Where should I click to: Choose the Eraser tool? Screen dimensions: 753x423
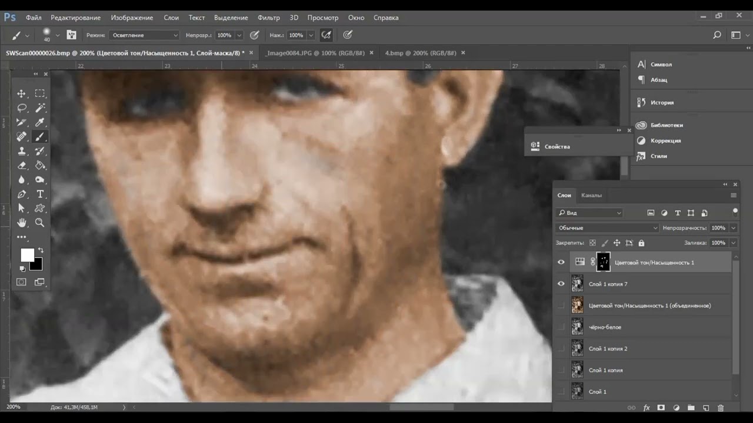pos(21,166)
